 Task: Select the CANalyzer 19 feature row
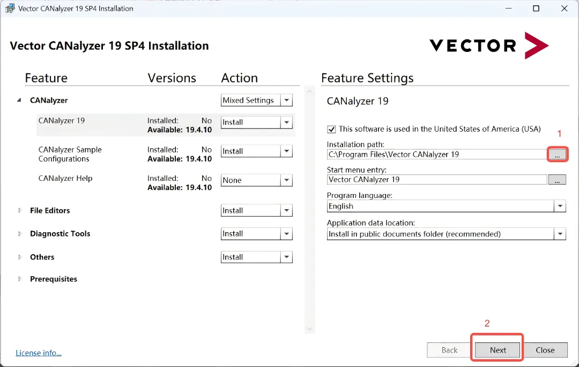pos(62,121)
